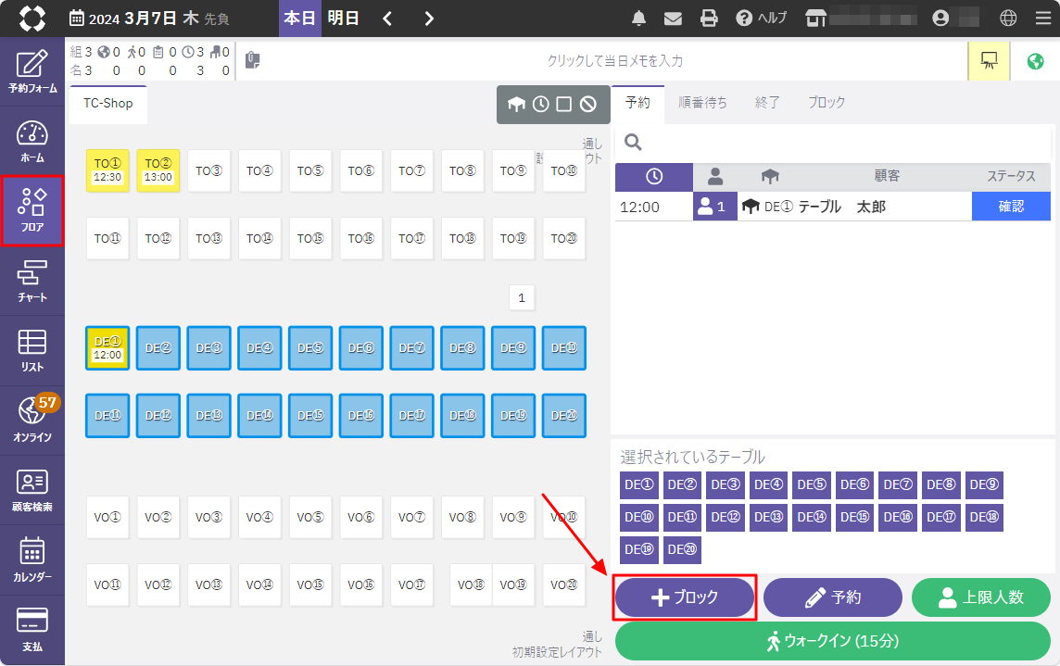Image resolution: width=1060 pixels, height=666 pixels.
Task: Click the ＋ブロック button
Action: pos(685,597)
